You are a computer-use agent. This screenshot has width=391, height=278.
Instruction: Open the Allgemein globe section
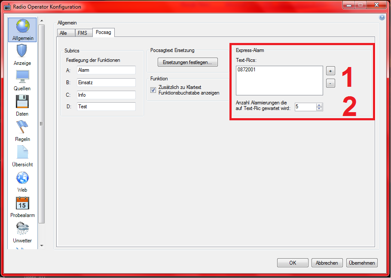click(22, 30)
